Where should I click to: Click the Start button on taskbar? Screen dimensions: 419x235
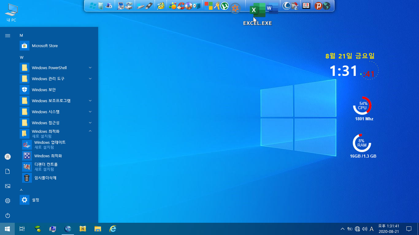(x=7, y=229)
